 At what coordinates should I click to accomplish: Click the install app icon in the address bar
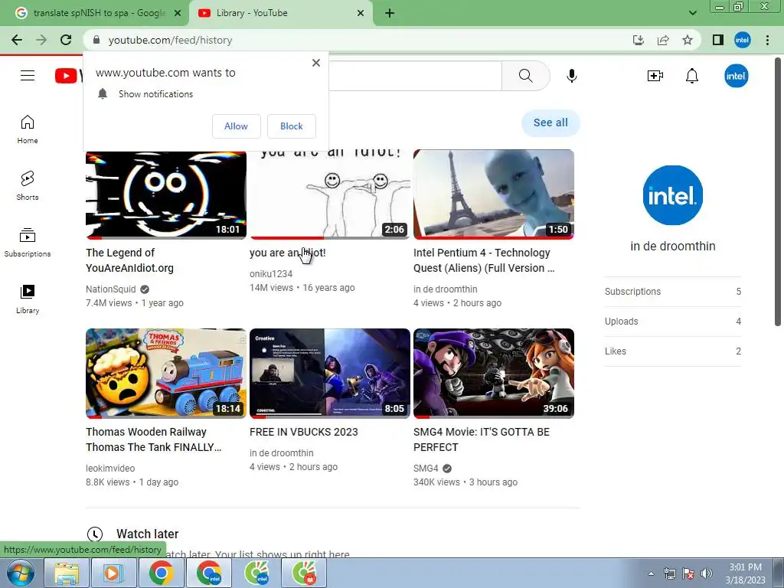[638, 40]
